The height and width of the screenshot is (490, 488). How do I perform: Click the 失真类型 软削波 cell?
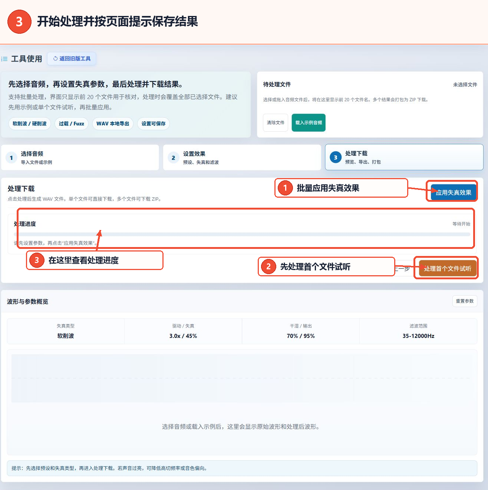tap(66, 331)
